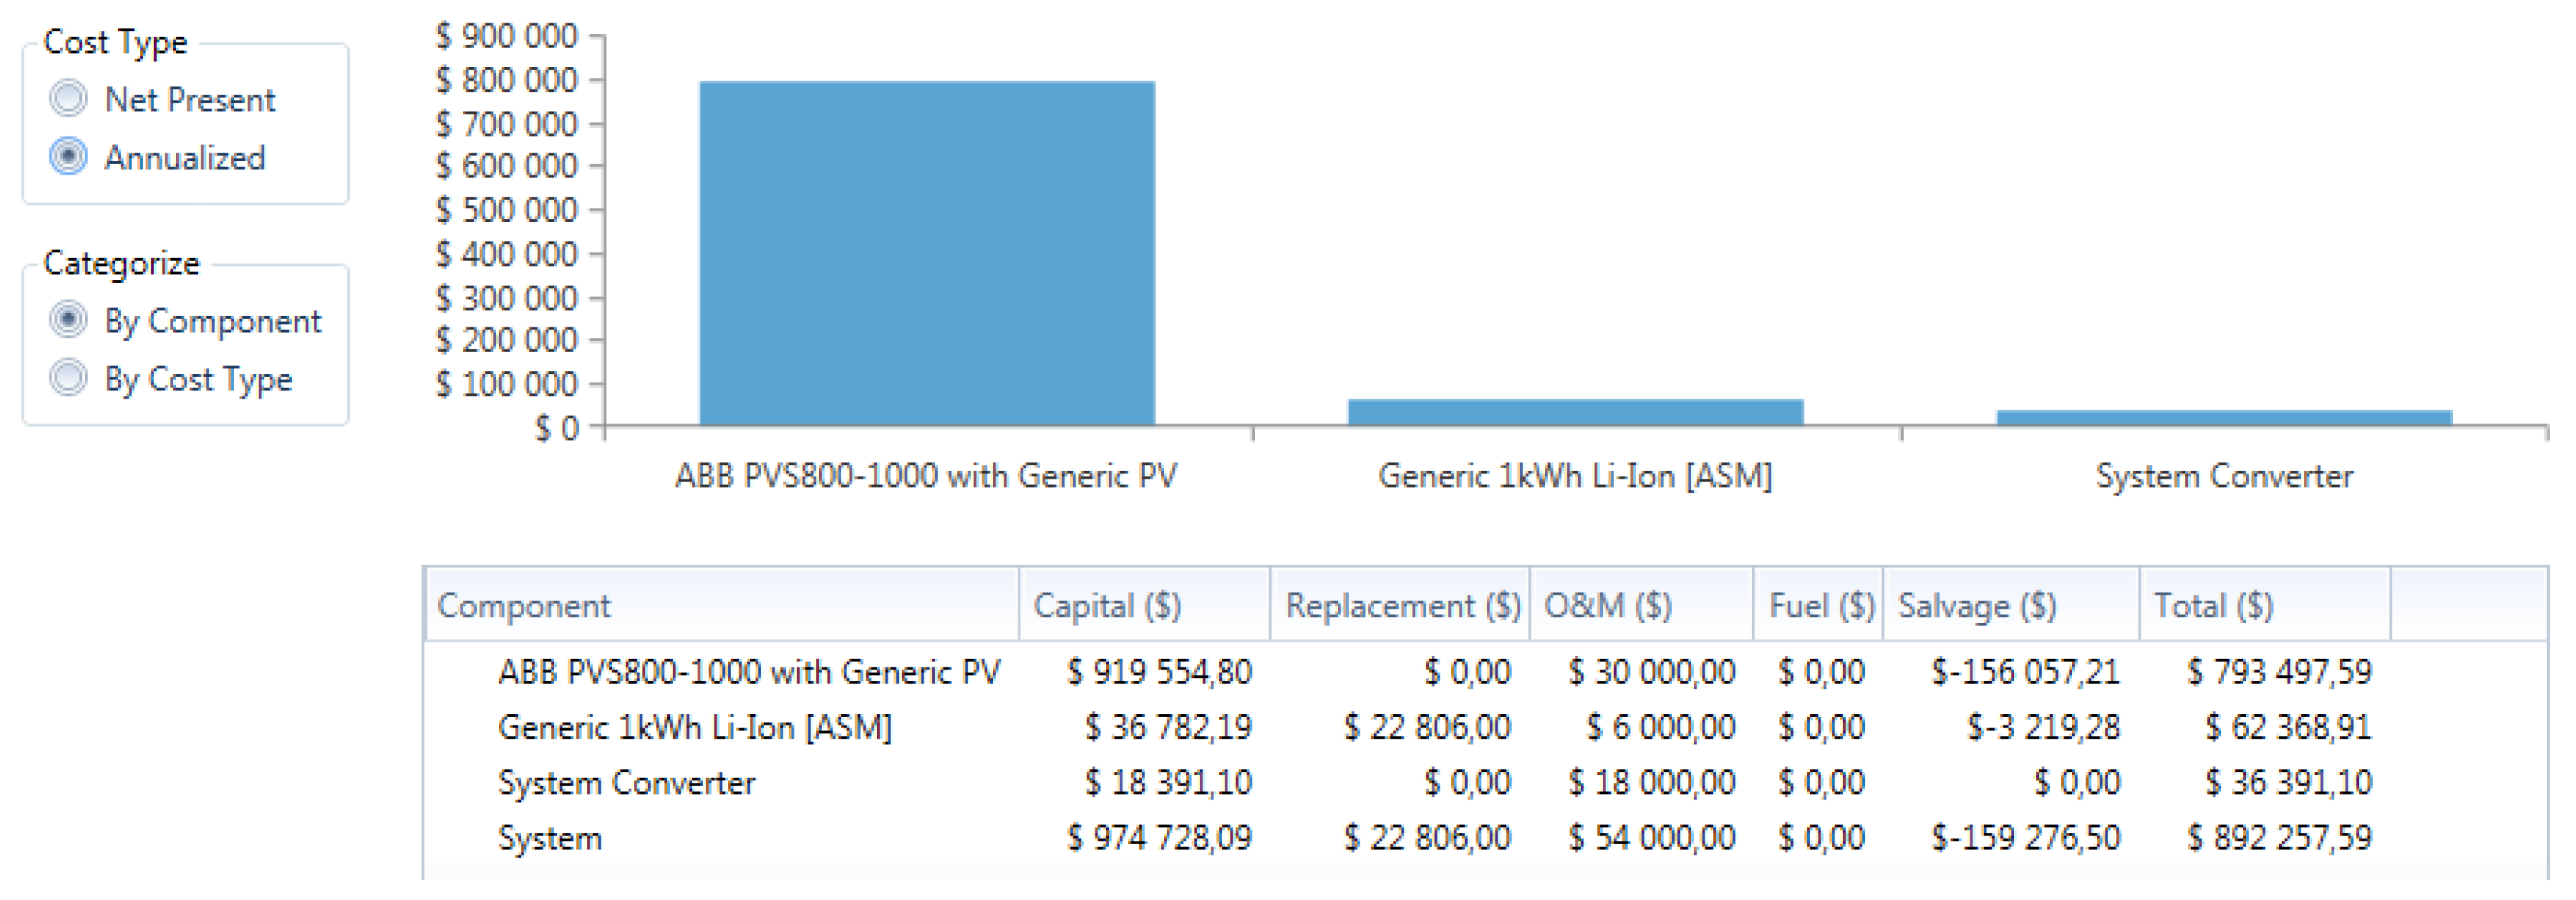This screenshot has width=2576, height=900.
Task: Click the Generic 1kWh Li-Ion bar
Action: (x=1575, y=413)
